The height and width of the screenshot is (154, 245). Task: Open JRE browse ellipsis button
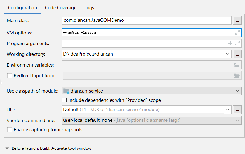[x=237, y=110]
